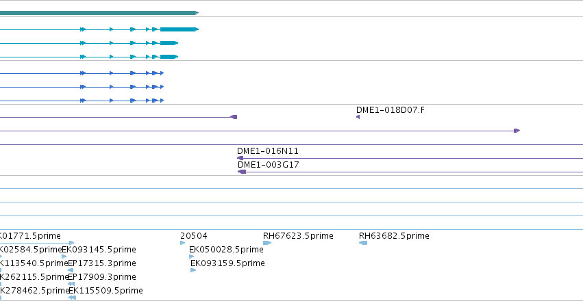This screenshot has height=301, width=583.
Task: Select the EK050028.5prime EST label
Action: pos(226,250)
